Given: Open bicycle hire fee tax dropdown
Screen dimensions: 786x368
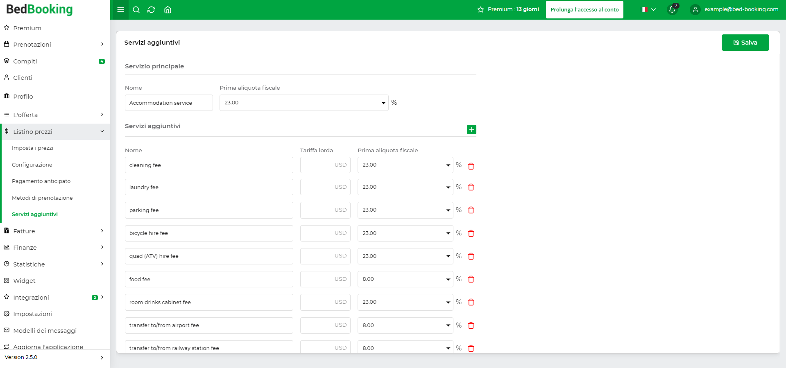Looking at the screenshot, I should (405, 233).
